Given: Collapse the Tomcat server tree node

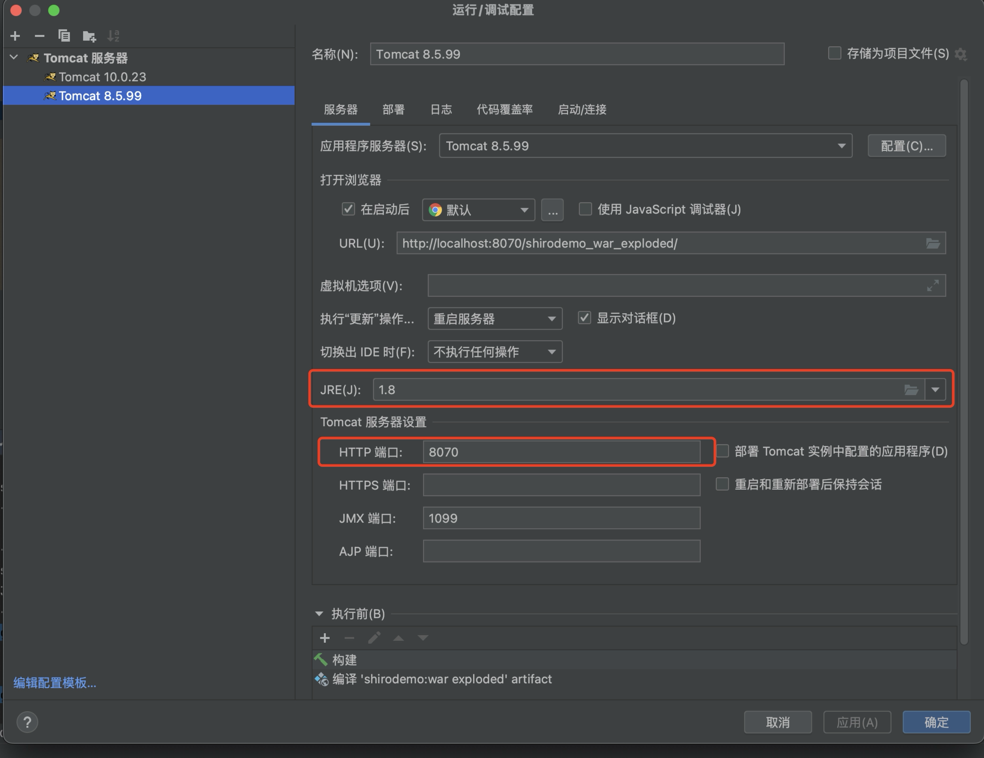Looking at the screenshot, I should (14, 58).
